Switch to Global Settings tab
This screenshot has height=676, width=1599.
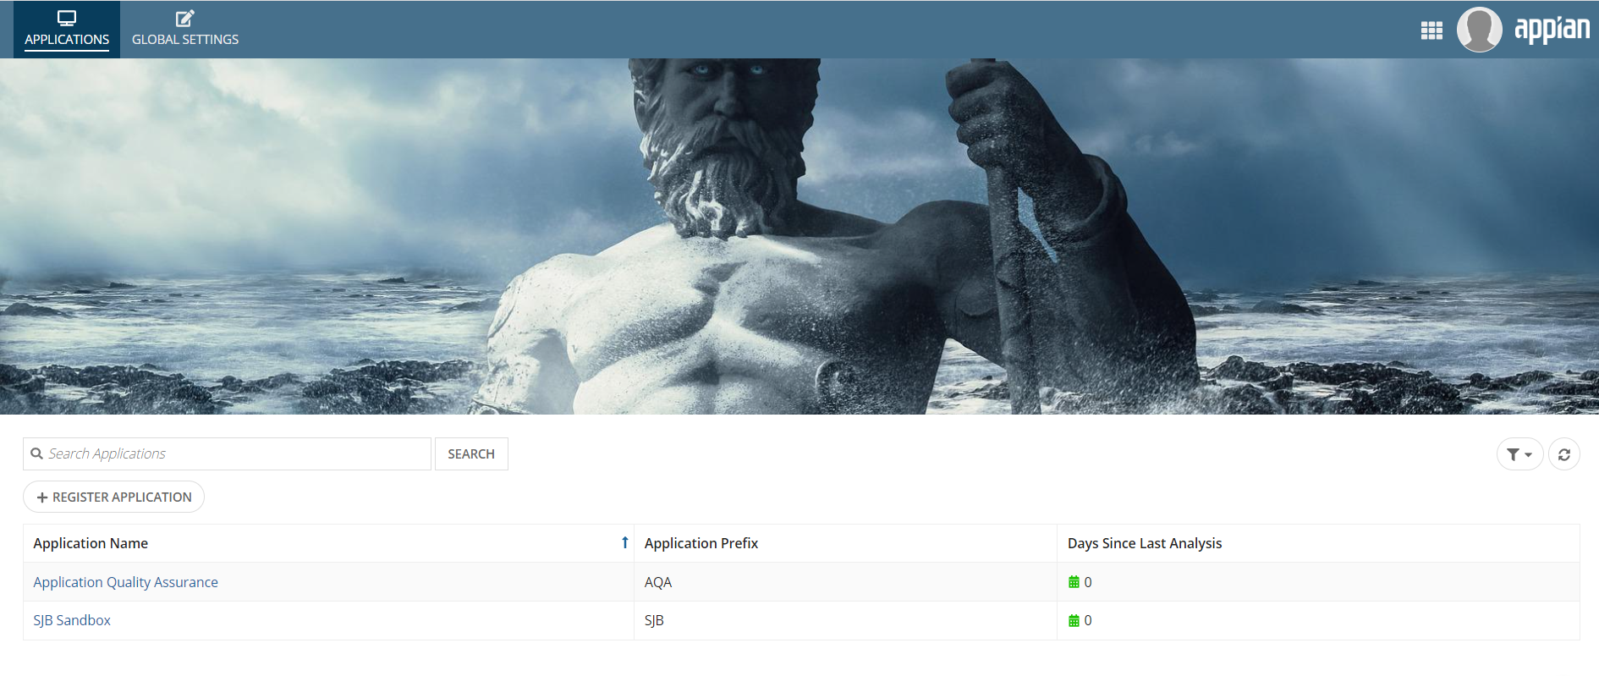pyautogui.click(x=185, y=30)
